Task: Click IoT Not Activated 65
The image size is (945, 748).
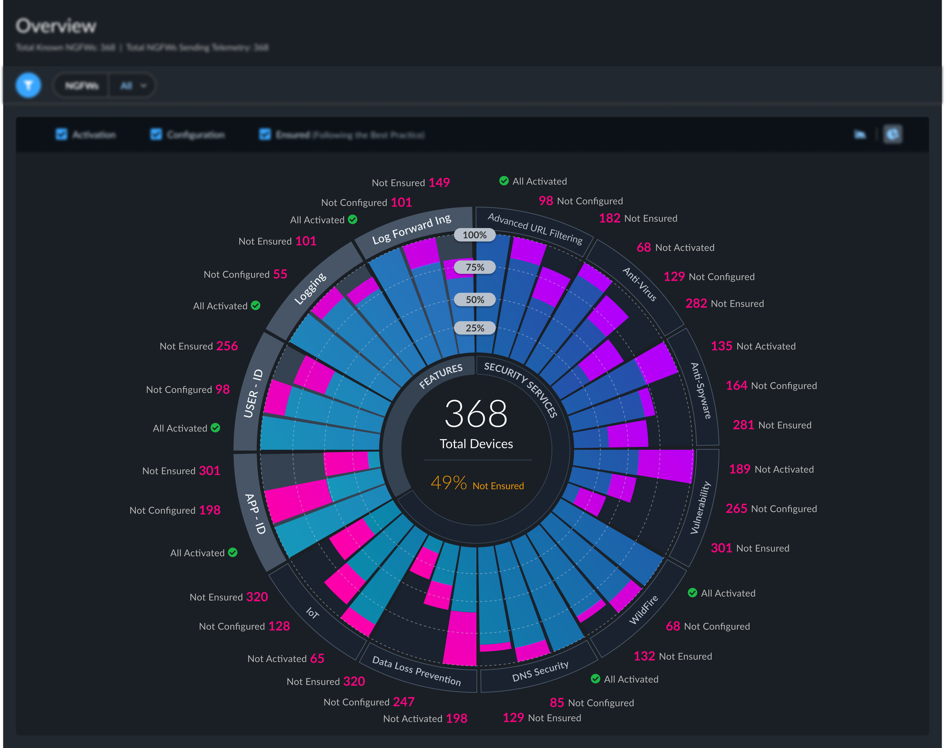Action: point(286,659)
